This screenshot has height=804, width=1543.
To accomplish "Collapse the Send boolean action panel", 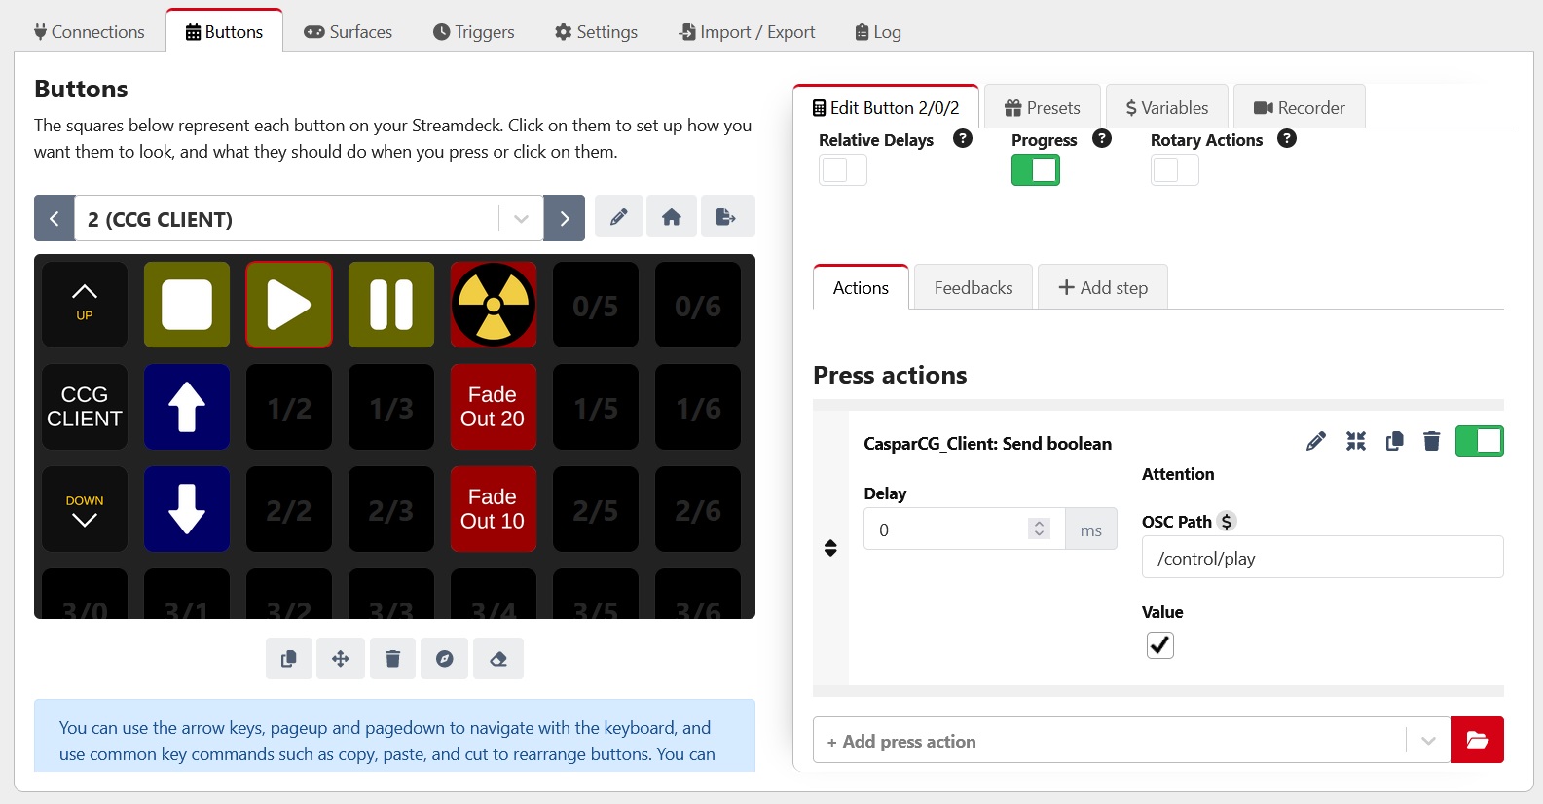I will click(1355, 442).
